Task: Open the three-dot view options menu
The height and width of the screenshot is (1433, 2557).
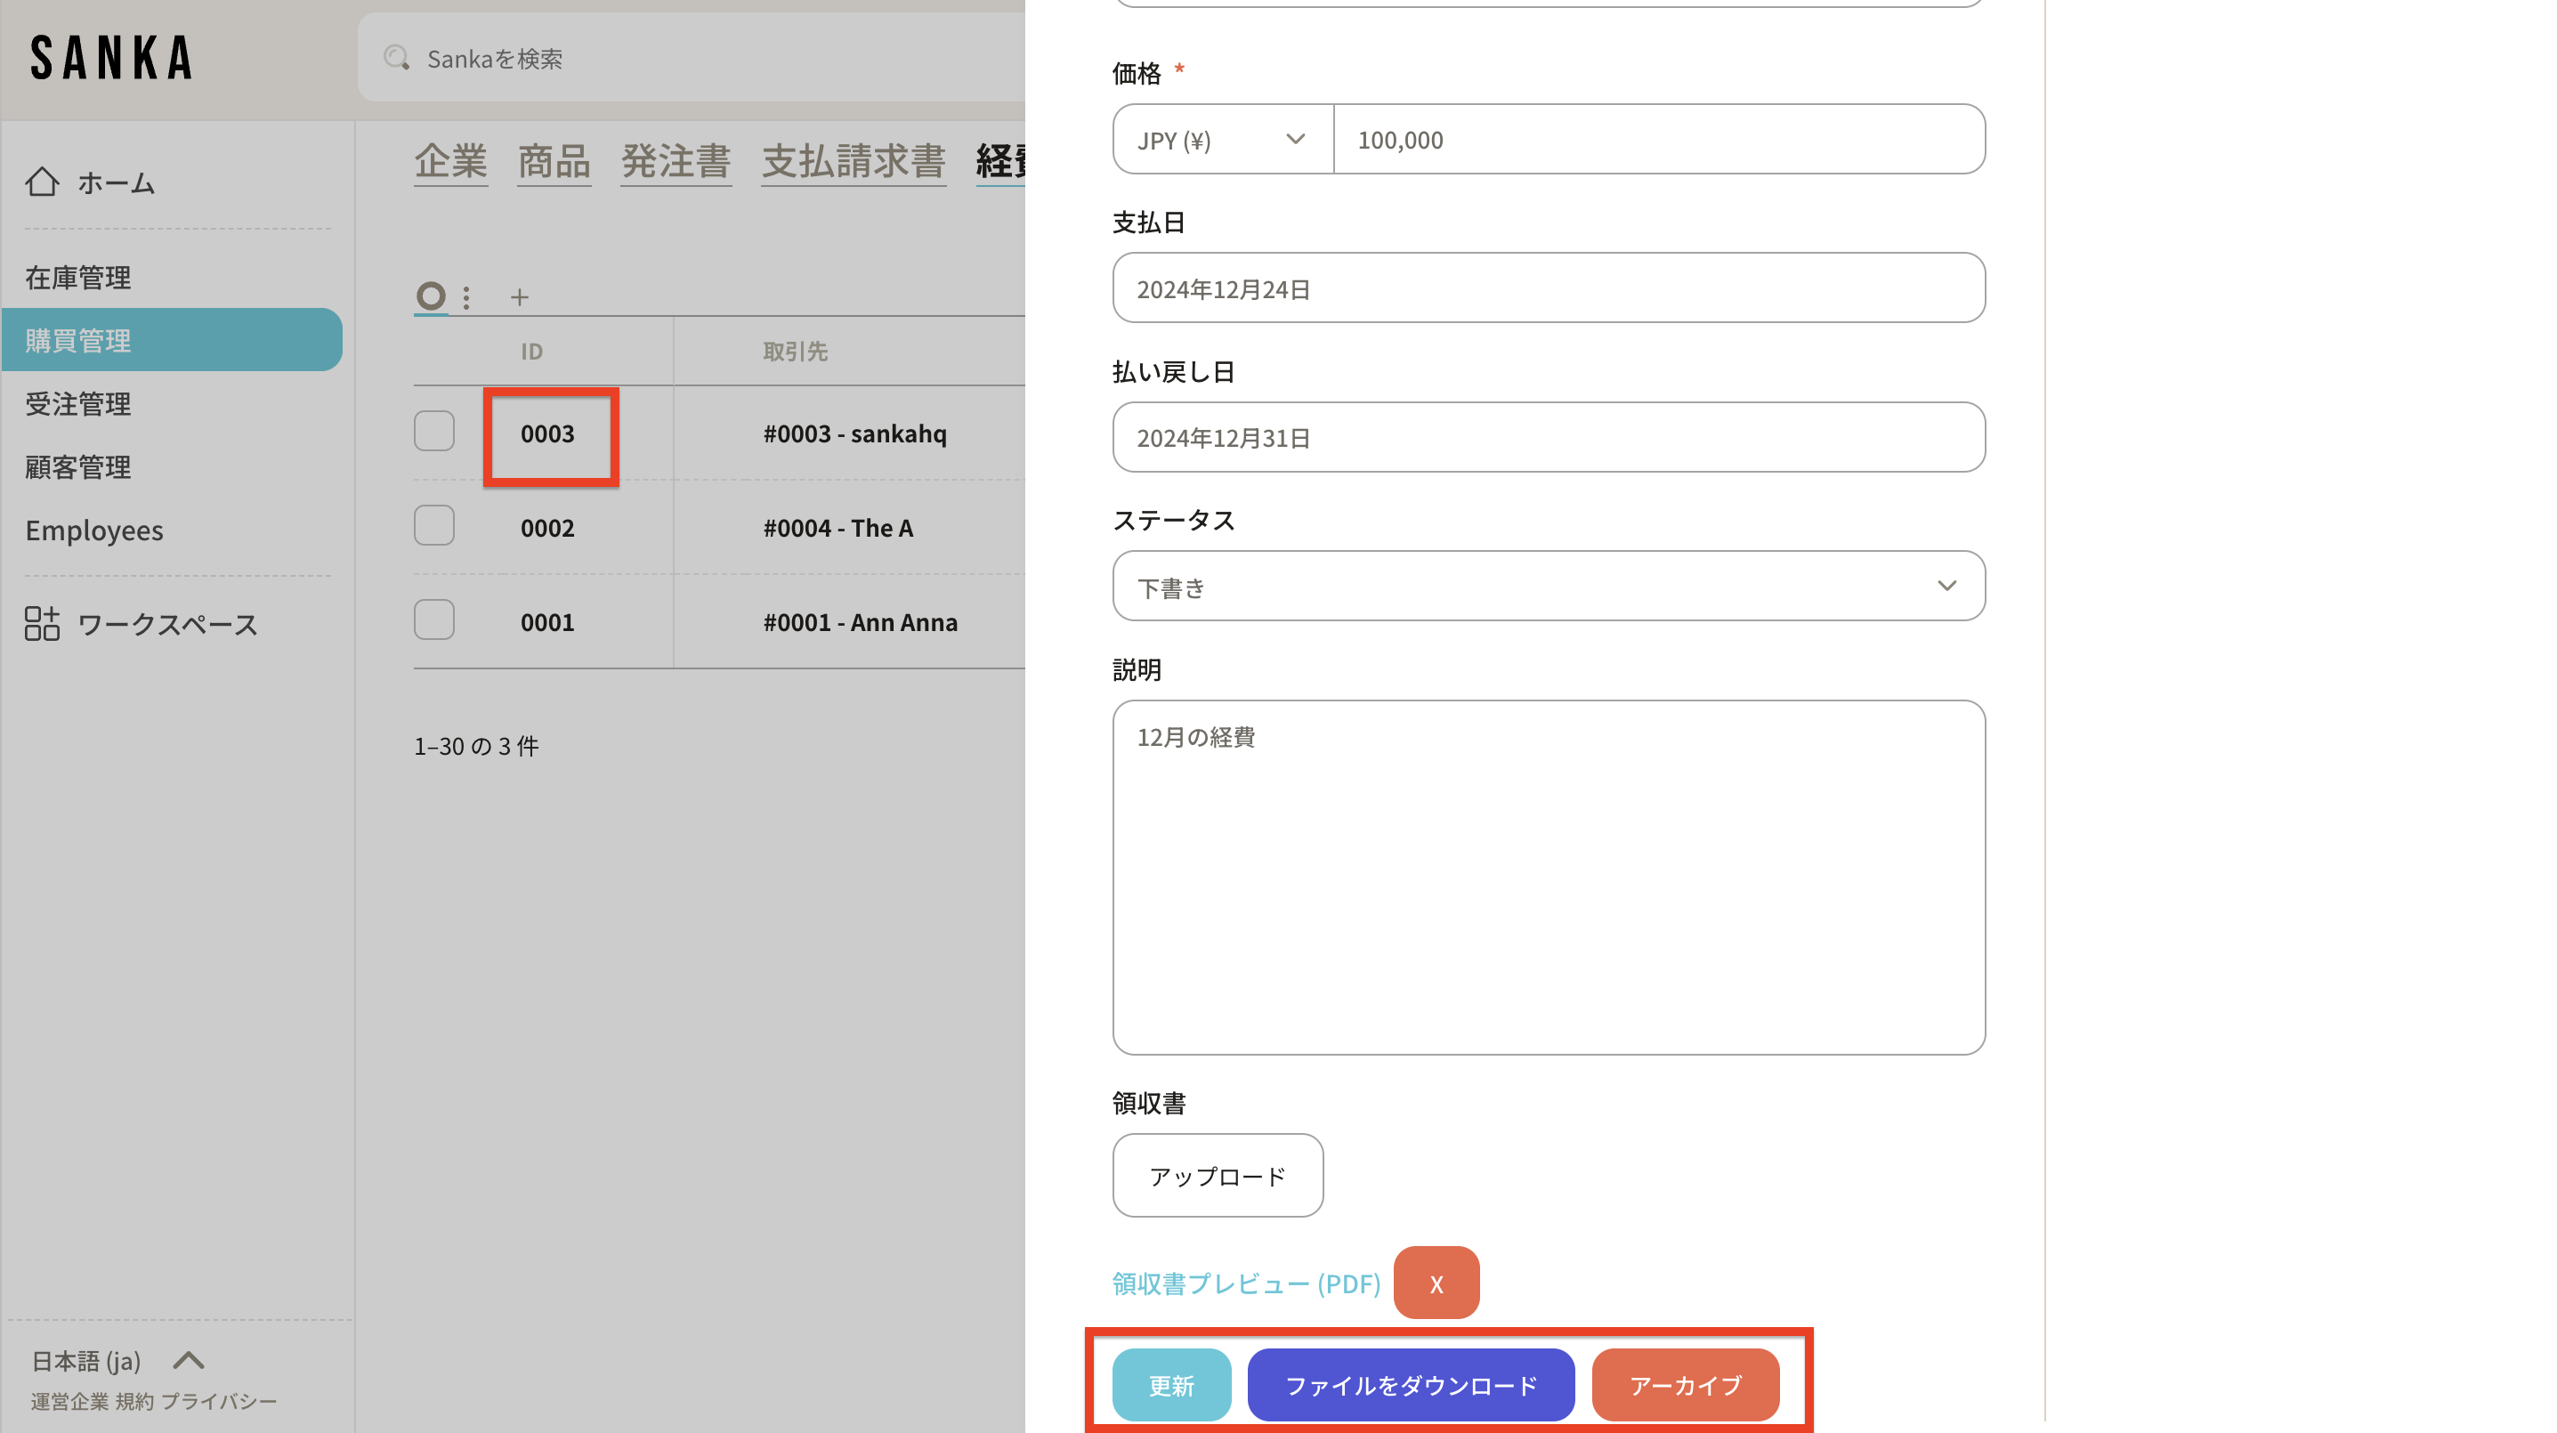Action: pyautogui.click(x=466, y=296)
